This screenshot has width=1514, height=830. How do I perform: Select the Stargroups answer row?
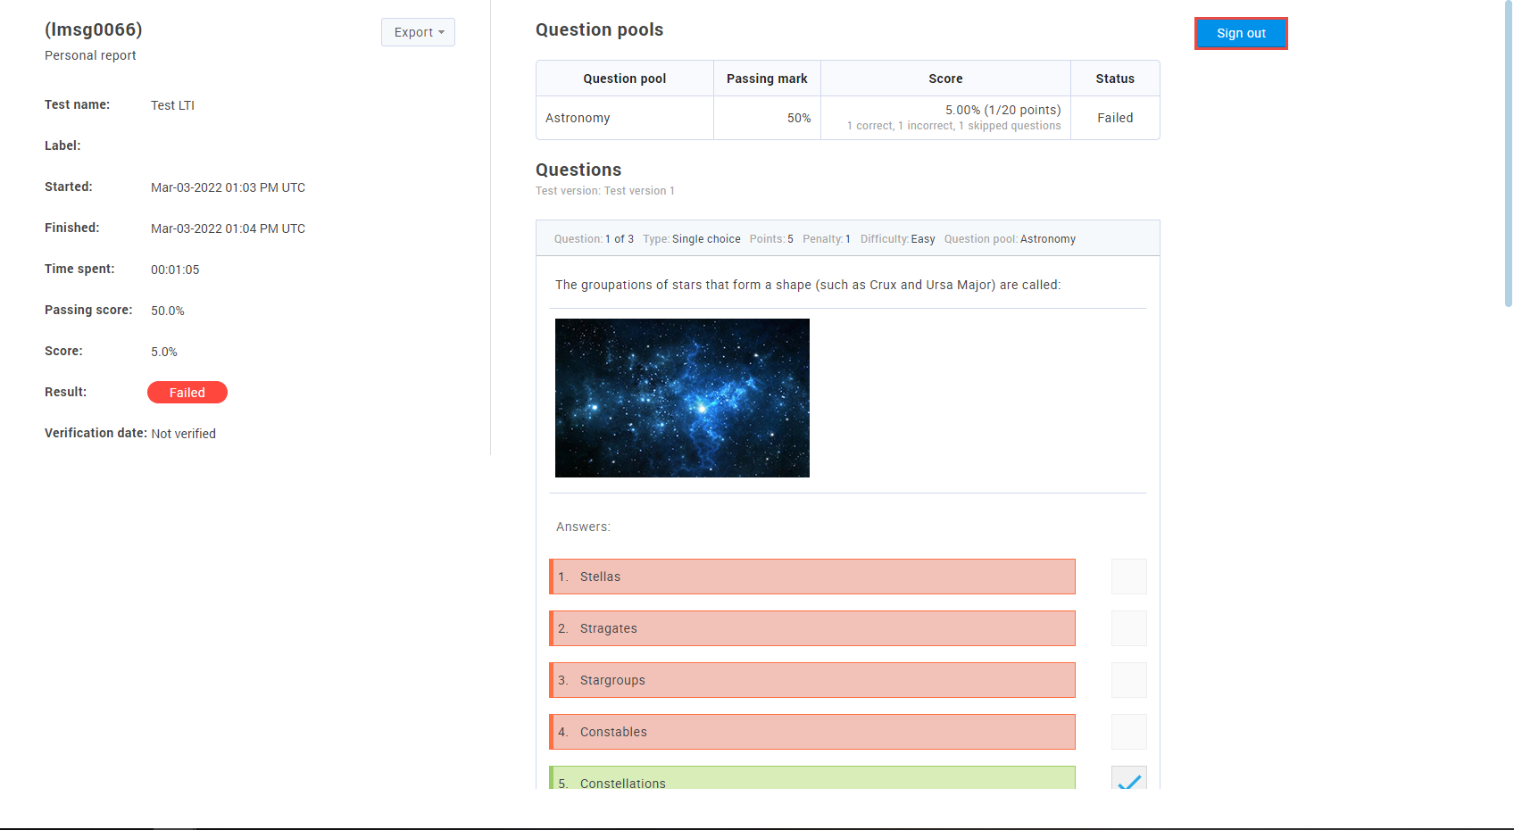812,680
